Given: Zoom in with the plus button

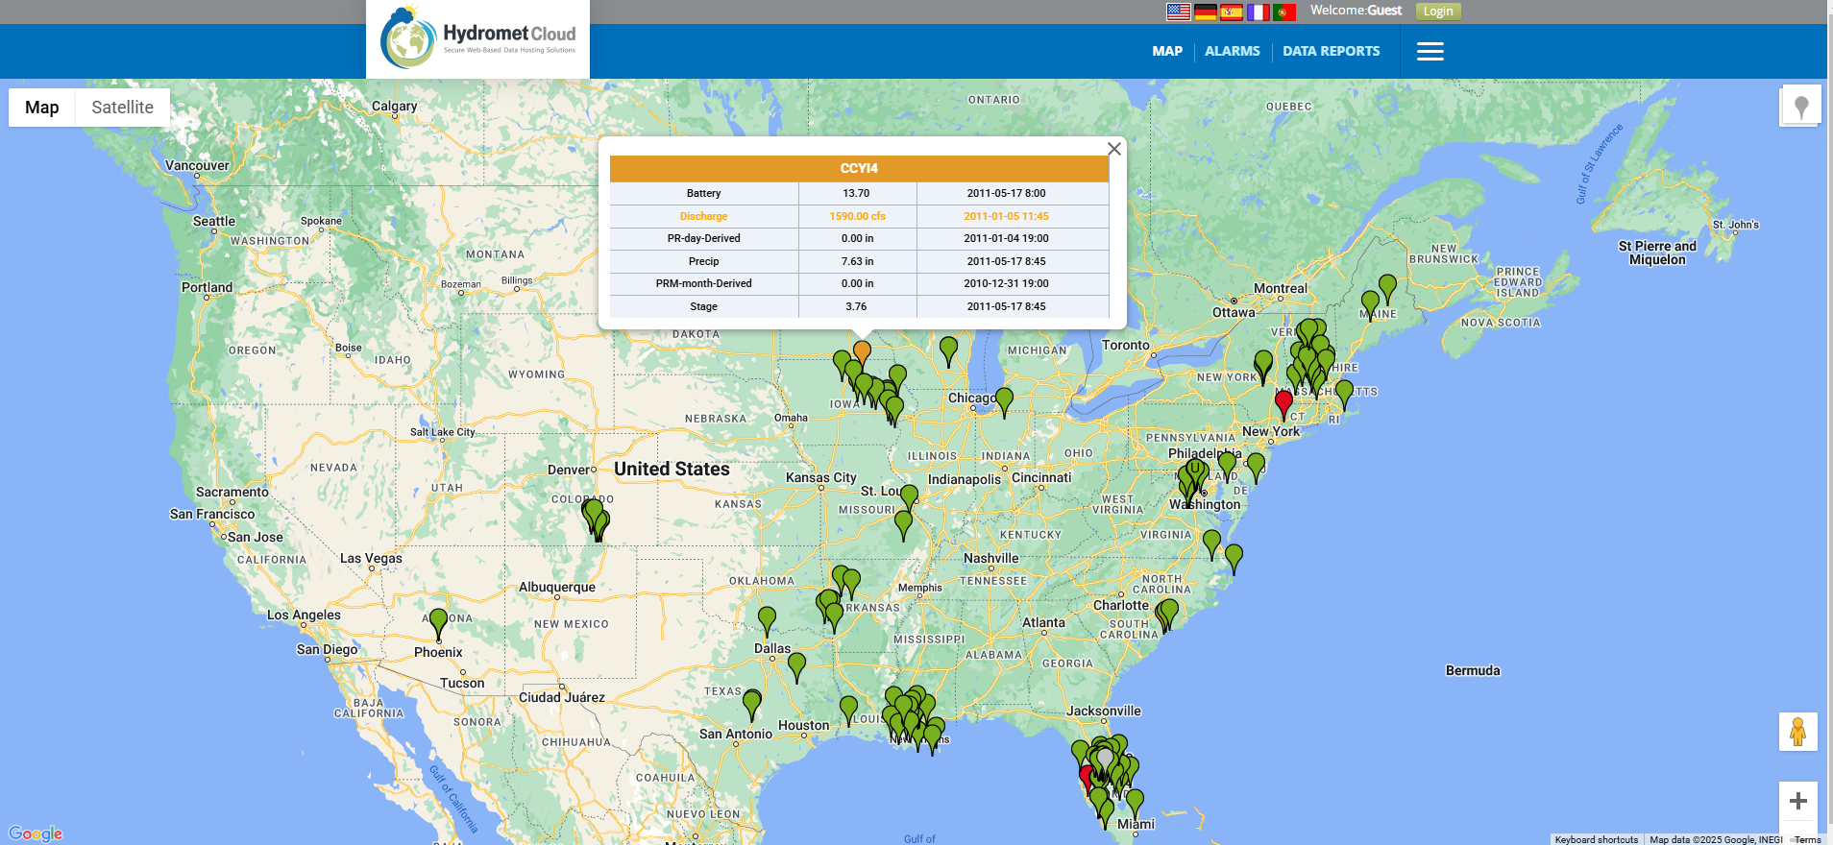Looking at the screenshot, I should click(x=1797, y=801).
